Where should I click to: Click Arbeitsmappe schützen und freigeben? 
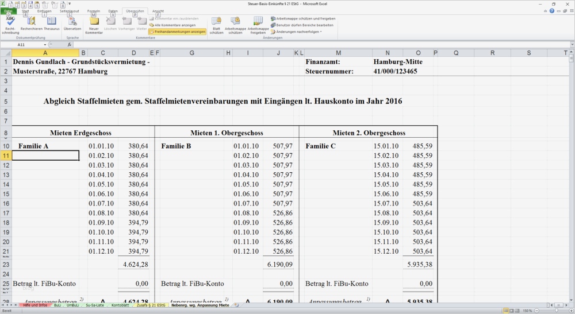click(x=303, y=19)
